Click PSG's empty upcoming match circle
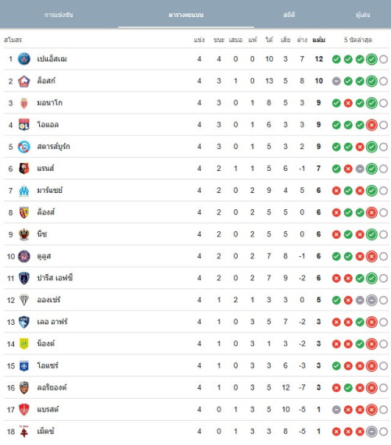The height and width of the screenshot is (445, 391). coord(383,59)
